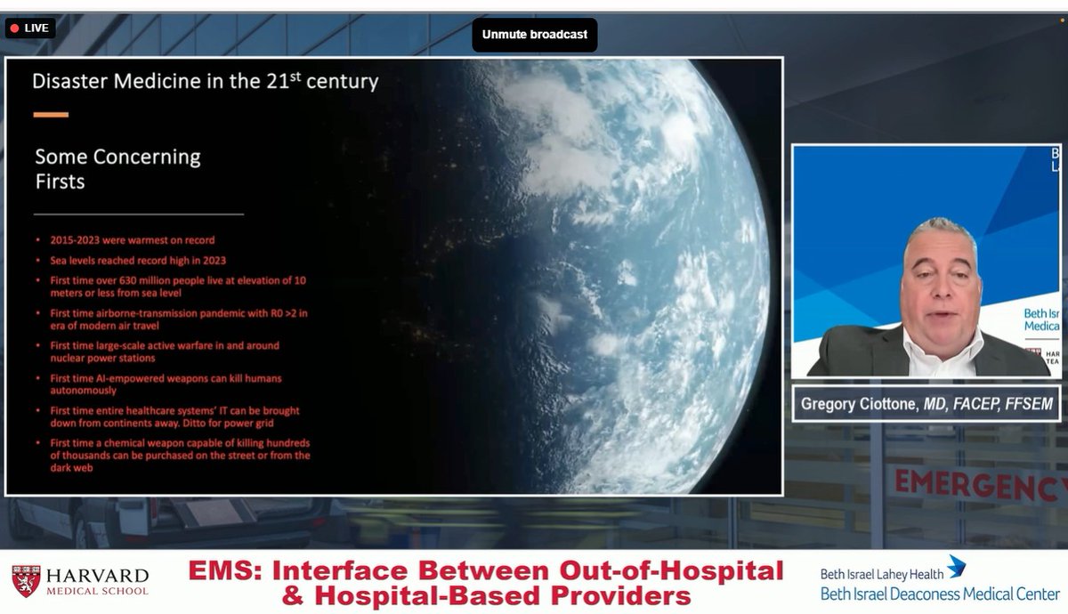Screen dimensions: 1068x614
Task: Click the Gregory Ciottone name caption
Action: pyautogui.click(x=926, y=404)
